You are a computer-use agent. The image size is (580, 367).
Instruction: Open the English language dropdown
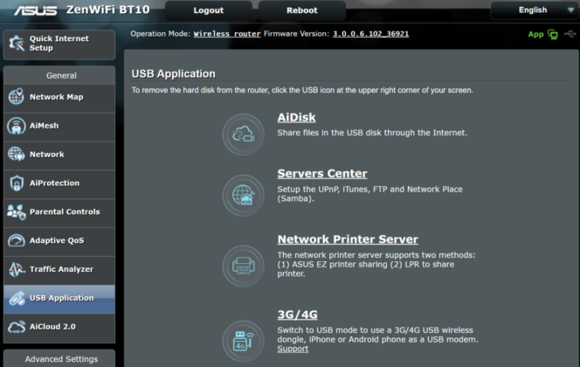pyautogui.click(x=533, y=10)
